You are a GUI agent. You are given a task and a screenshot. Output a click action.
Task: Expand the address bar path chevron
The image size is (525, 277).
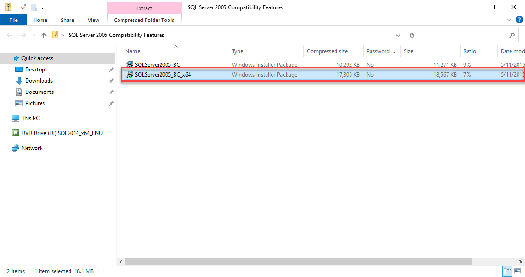(x=63, y=35)
